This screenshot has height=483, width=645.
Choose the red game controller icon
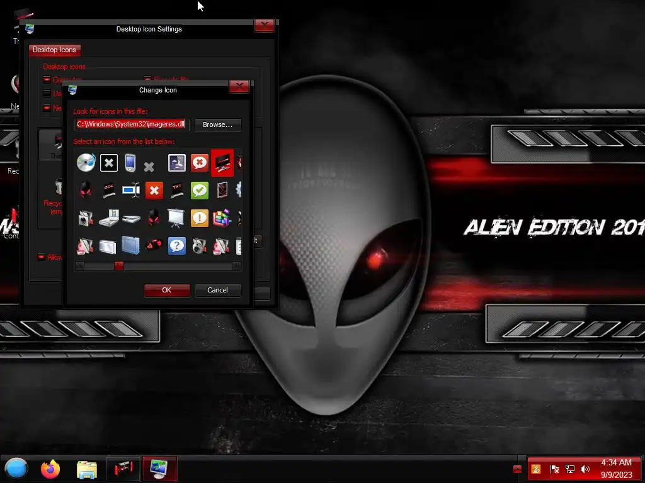(154, 245)
